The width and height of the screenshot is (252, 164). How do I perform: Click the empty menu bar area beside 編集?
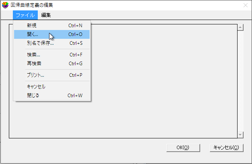click(x=151, y=15)
